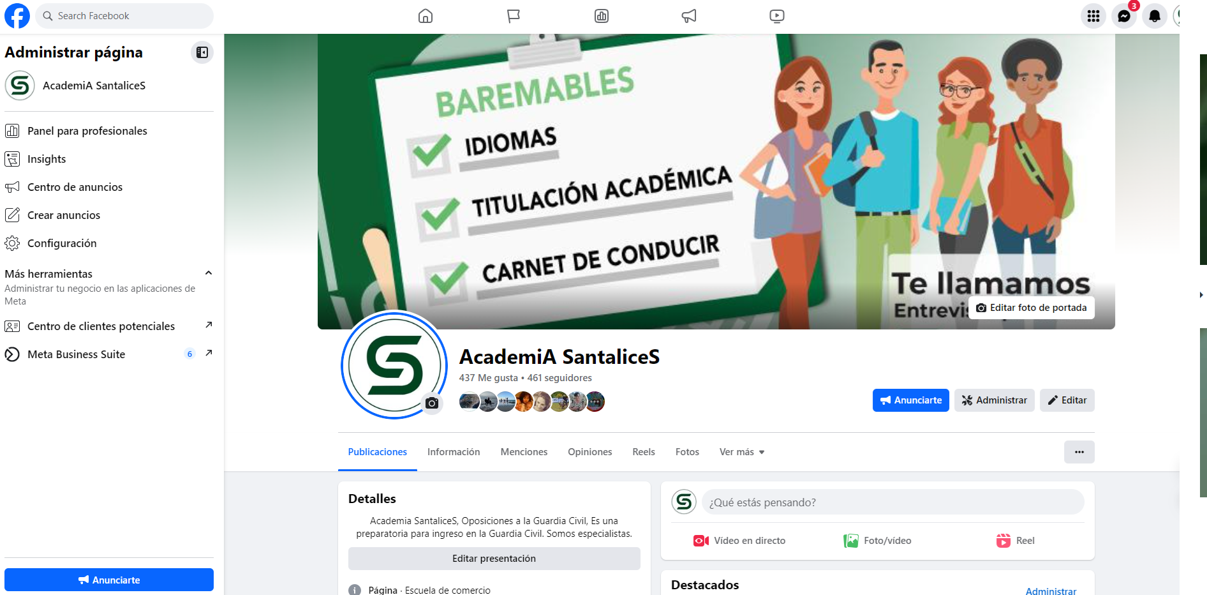This screenshot has width=1207, height=595.
Task: Open the Home icon in top navigation
Action: pos(426,16)
